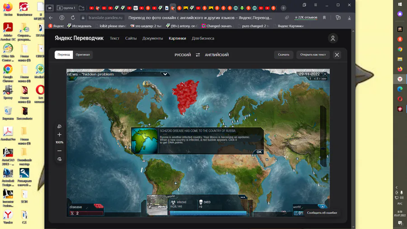407x229 pixels.
Task: Open Microsoft Edge from the taskbar
Action: [x=400, y=89]
